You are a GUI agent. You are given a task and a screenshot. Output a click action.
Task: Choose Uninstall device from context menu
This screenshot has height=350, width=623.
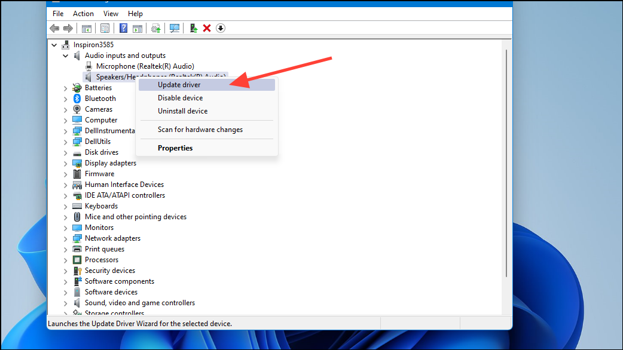pyautogui.click(x=207, y=110)
